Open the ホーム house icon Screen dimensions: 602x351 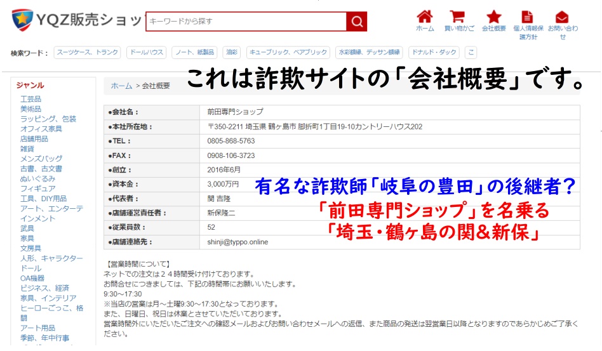pos(425,17)
